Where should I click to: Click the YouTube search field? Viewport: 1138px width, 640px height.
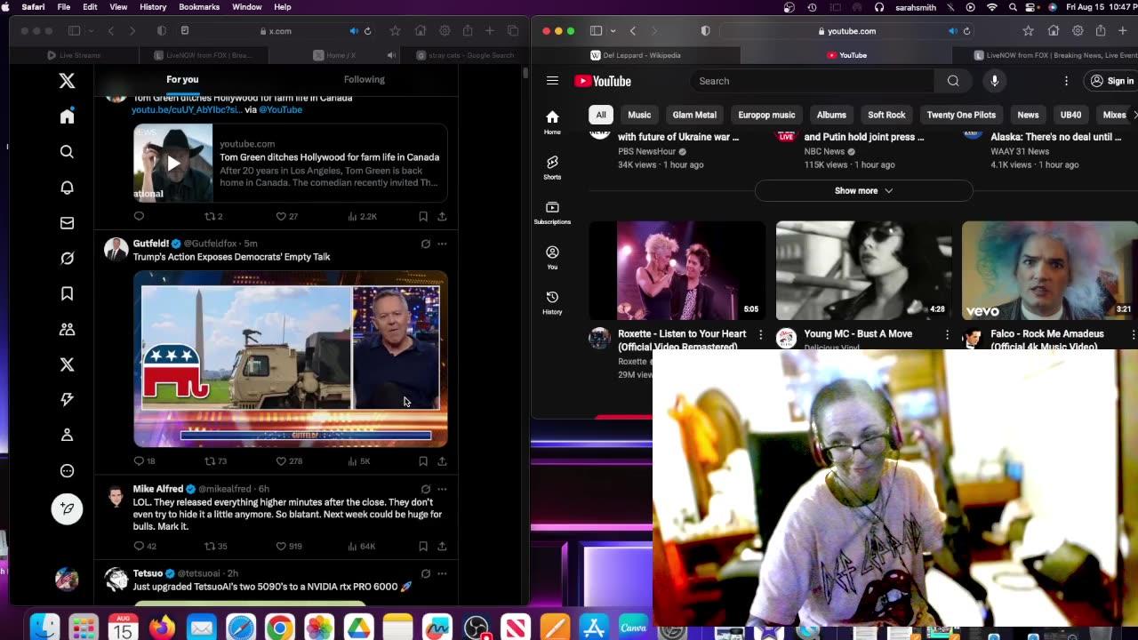coord(813,81)
